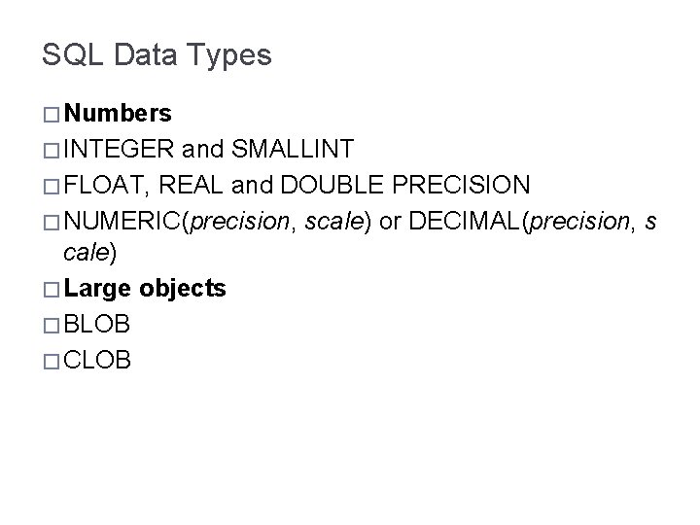This screenshot has height=525, width=700.
Task: Click the bullet marker before FLOAT
Action: (51, 185)
